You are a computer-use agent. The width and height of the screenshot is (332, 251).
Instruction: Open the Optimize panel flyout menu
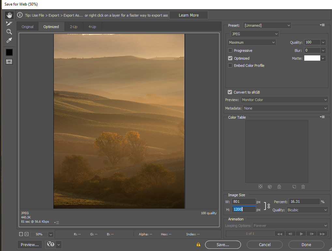pyautogui.click(x=322, y=25)
